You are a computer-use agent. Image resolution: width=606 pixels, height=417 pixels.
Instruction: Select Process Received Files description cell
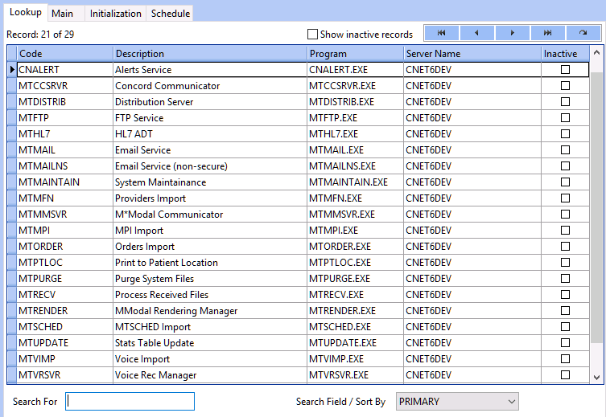coord(210,294)
